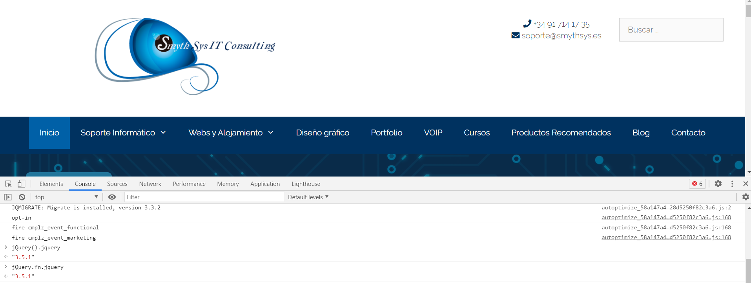Clear the console with the ban icon
Screen dimensions: 751x283
tap(22, 197)
